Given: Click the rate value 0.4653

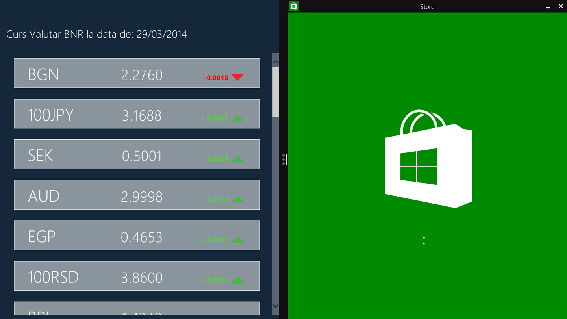Looking at the screenshot, I should click(142, 237).
